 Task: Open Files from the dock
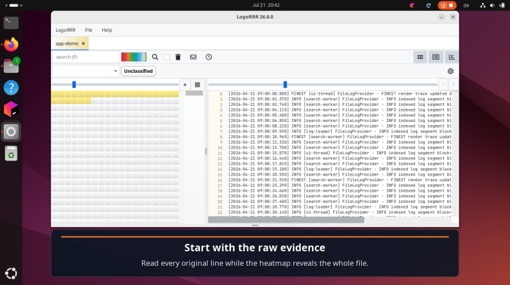[x=11, y=66]
